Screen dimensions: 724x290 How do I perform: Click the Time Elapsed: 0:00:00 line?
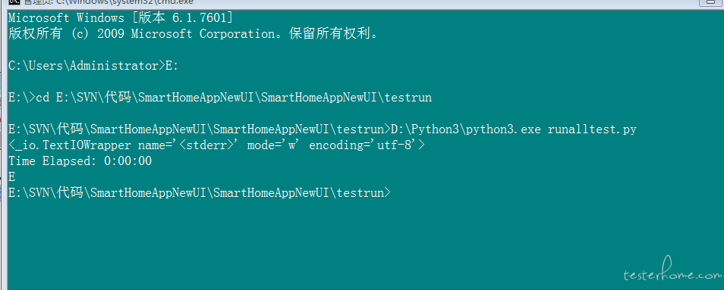(80, 161)
